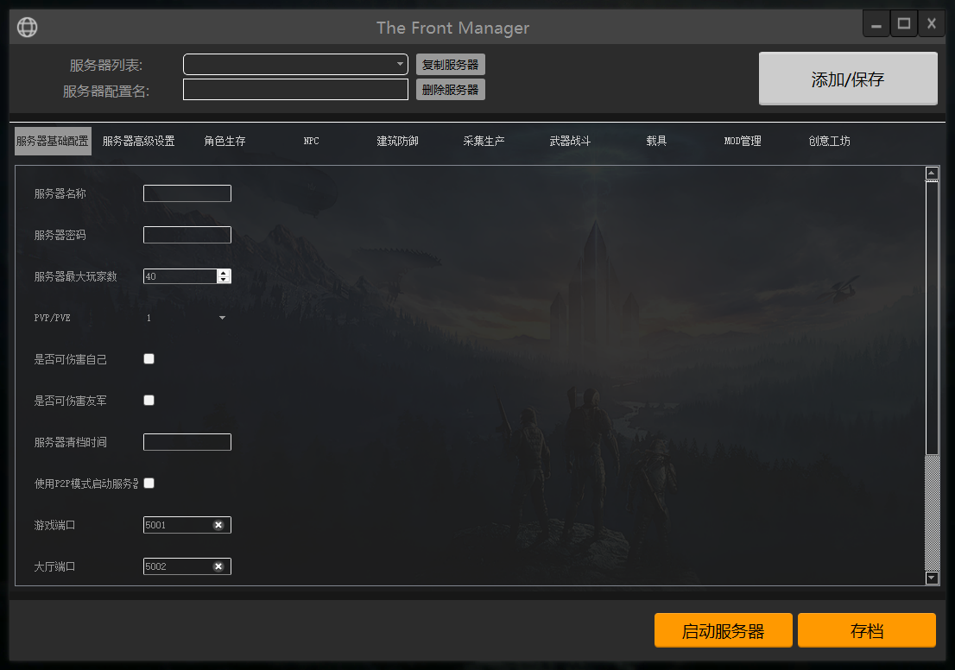955x670 pixels.
Task: Check 使用P2P模式启动服务器 option
Action: 149,483
